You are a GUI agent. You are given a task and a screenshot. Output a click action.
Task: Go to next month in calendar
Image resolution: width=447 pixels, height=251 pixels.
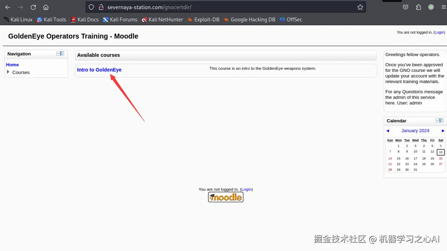[443, 131]
